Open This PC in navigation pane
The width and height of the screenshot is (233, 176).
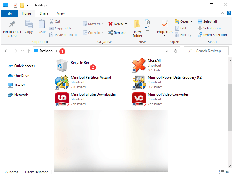pos(17,85)
